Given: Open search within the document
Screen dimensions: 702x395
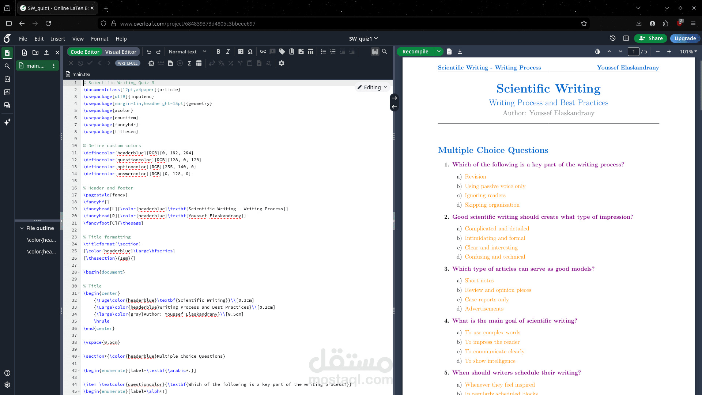Looking at the screenshot, I should click(x=384, y=52).
